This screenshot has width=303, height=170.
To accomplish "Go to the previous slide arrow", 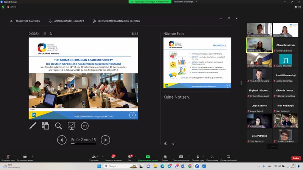I will point(62,140).
